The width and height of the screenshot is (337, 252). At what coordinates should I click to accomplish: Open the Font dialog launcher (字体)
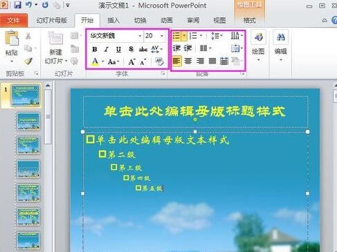(163, 74)
